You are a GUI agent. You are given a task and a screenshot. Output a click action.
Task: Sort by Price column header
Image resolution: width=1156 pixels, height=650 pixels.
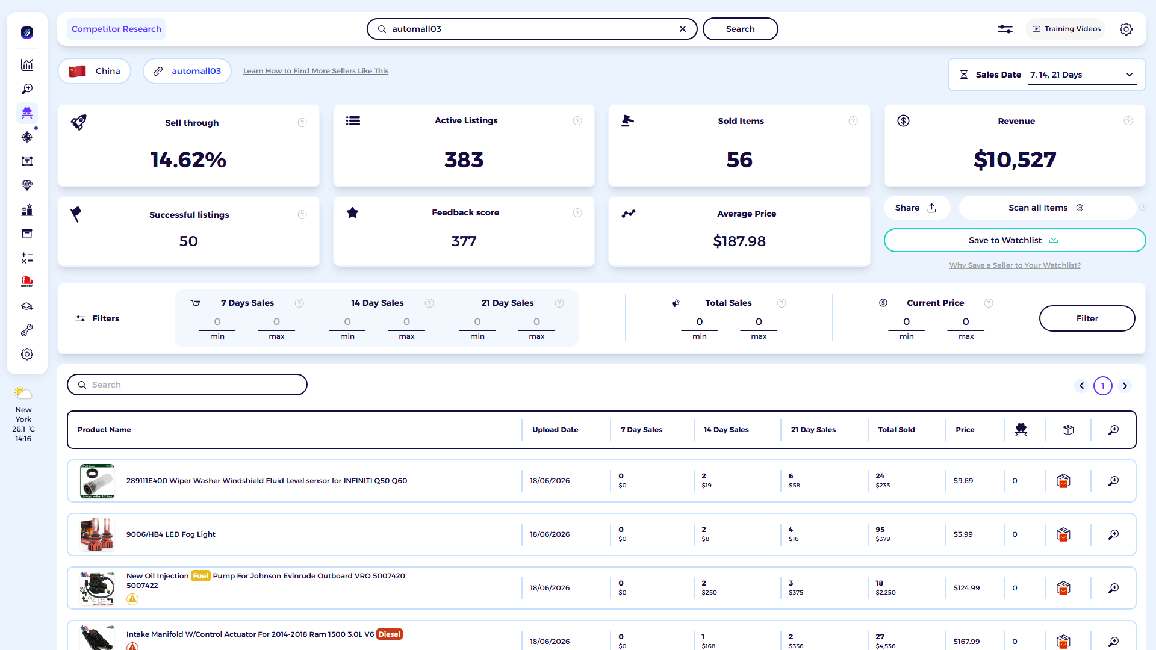pos(965,430)
